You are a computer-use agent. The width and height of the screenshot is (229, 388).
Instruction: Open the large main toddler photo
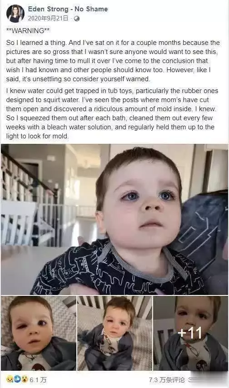pos(114,219)
